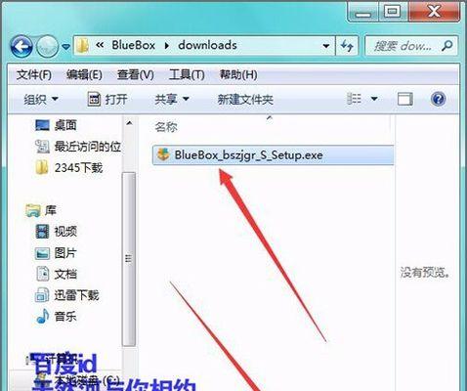Open the 编辑(E) menu
This screenshot has width=467, height=391.
[x=84, y=75]
